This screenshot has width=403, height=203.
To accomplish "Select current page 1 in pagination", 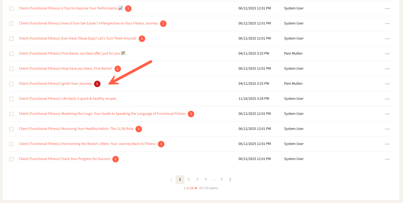I will tap(180, 179).
